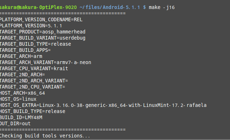Click the TARGET_ARCH_VARIANT=armv7-a-neon line
Image resolution: width=230 pixels, height=140 pixels.
(45, 63)
